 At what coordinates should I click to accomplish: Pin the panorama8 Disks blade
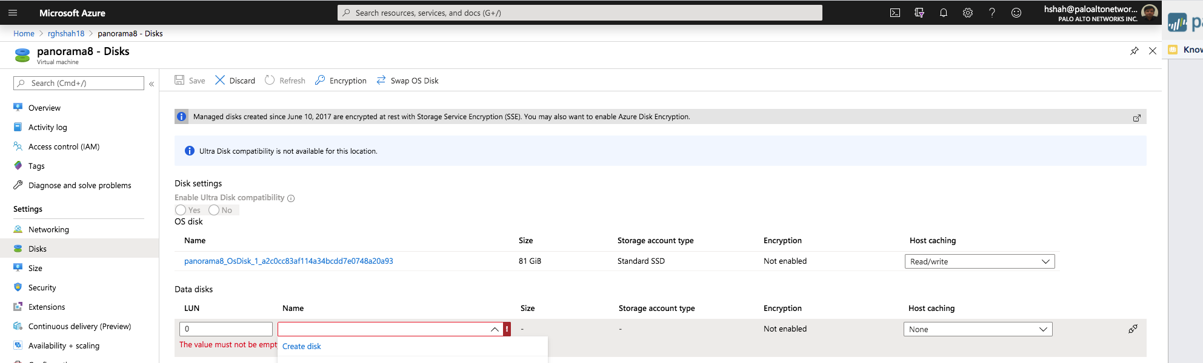(x=1134, y=51)
